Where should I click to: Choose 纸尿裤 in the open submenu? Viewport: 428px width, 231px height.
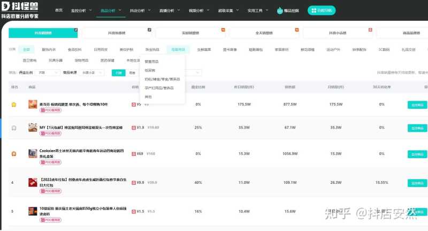pyautogui.click(x=150, y=70)
